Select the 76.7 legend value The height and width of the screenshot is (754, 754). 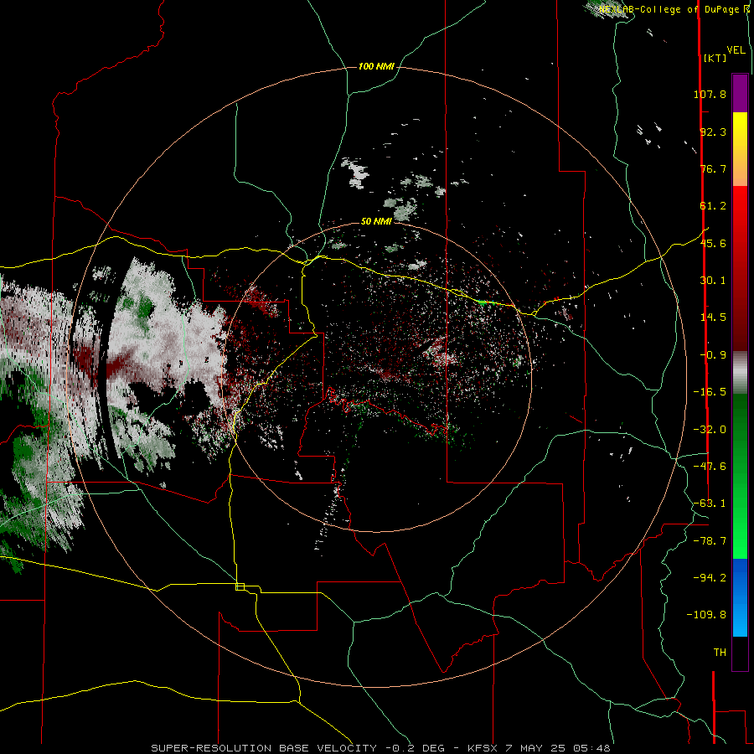tap(713, 168)
